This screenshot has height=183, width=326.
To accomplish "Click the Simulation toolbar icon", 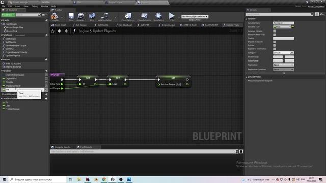I will pyautogui.click(x=158, y=17).
